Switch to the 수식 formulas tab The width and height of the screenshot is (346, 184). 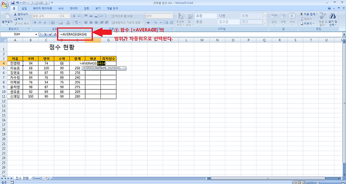coord(61,8)
